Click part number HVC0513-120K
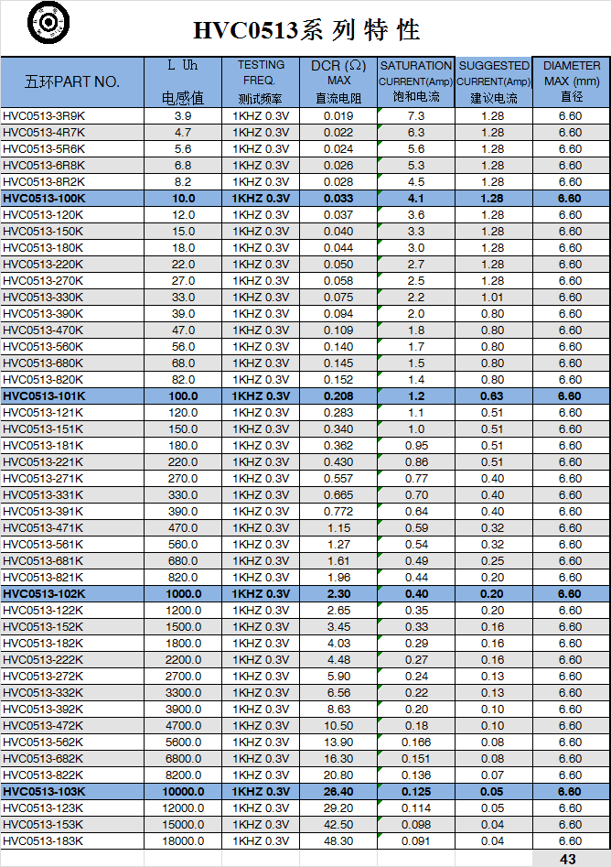Screen dimensions: 611x867 43,215
